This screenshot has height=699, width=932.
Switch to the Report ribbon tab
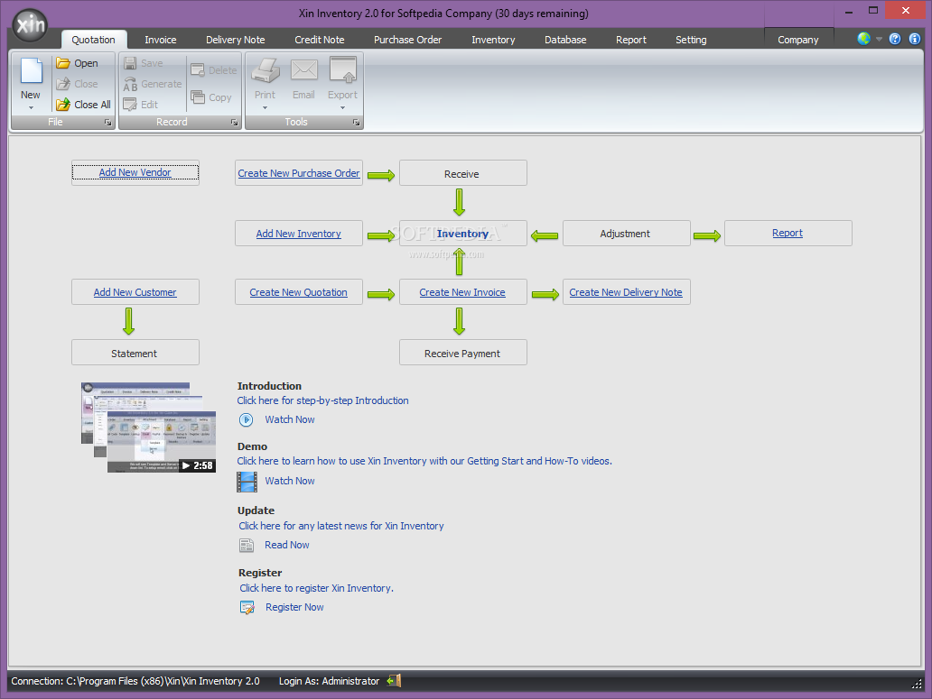point(631,40)
